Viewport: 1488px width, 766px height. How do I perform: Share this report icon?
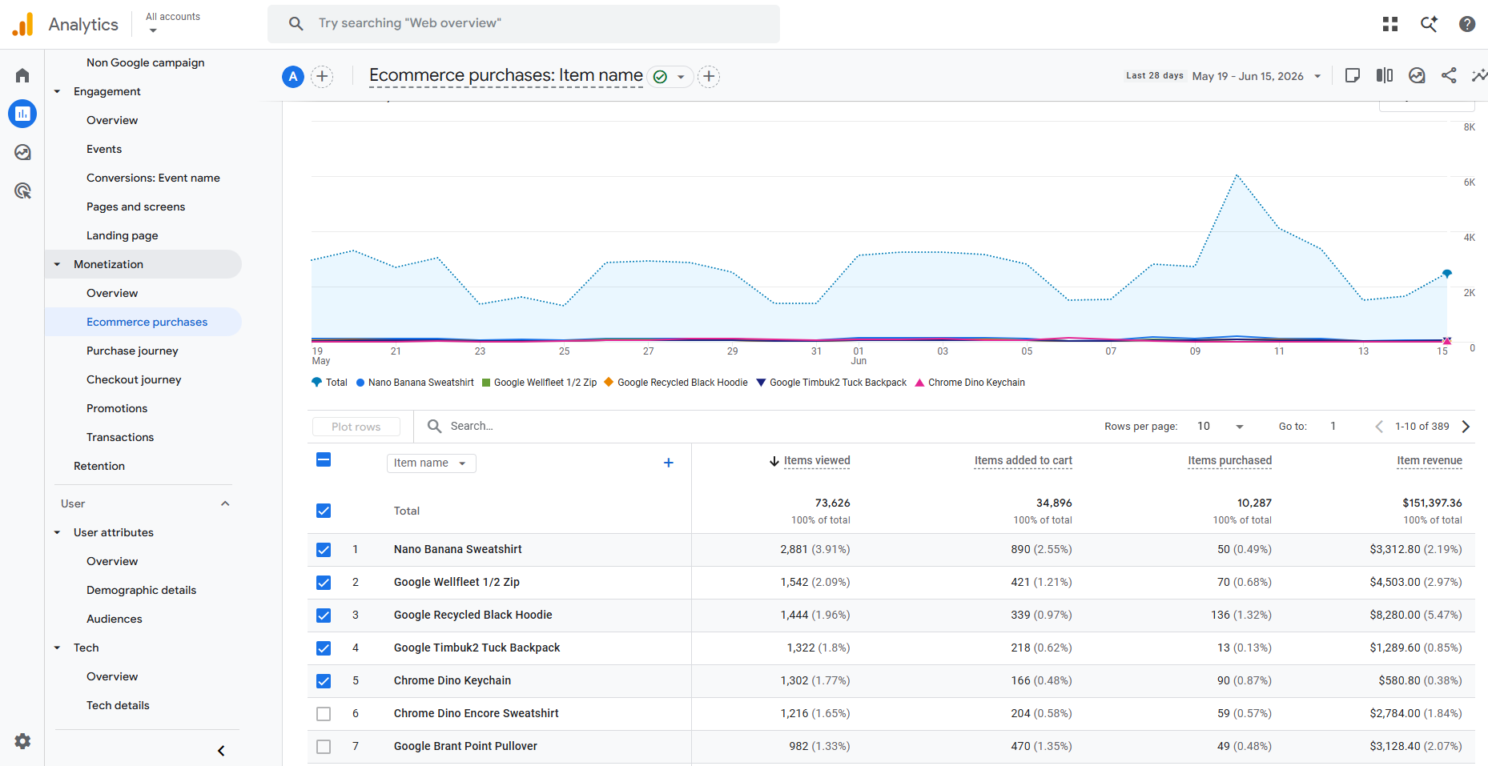click(x=1449, y=75)
